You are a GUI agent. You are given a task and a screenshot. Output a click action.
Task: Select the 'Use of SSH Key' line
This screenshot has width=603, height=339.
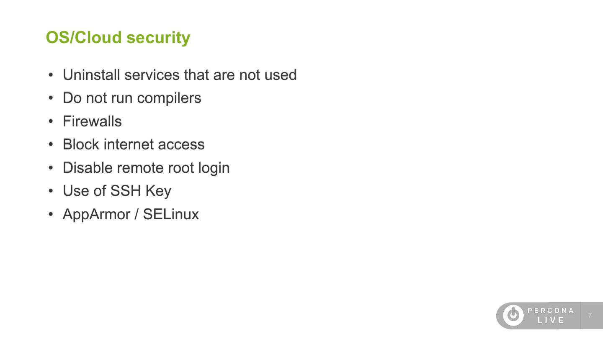click(117, 191)
